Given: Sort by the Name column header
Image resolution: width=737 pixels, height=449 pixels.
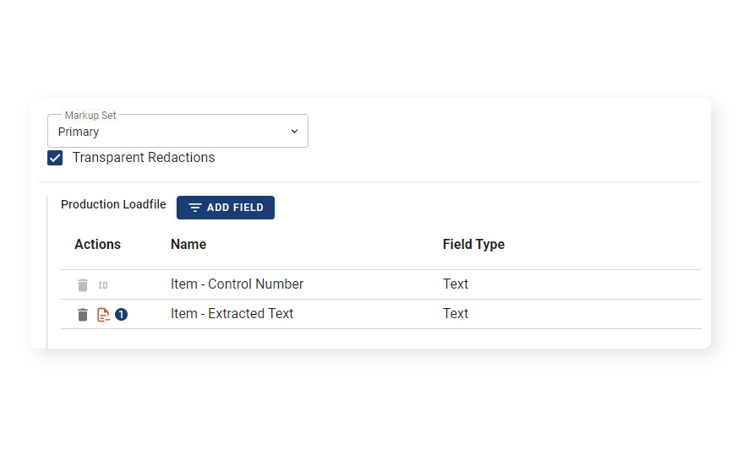Looking at the screenshot, I should pos(188,245).
